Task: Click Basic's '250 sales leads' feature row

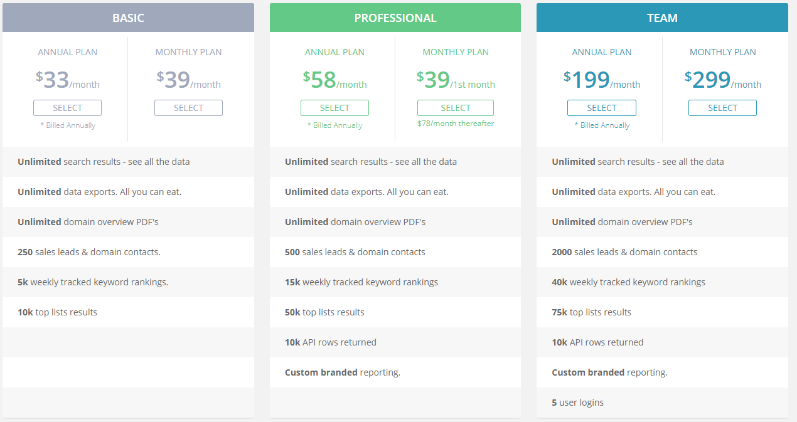Action: [x=89, y=252]
